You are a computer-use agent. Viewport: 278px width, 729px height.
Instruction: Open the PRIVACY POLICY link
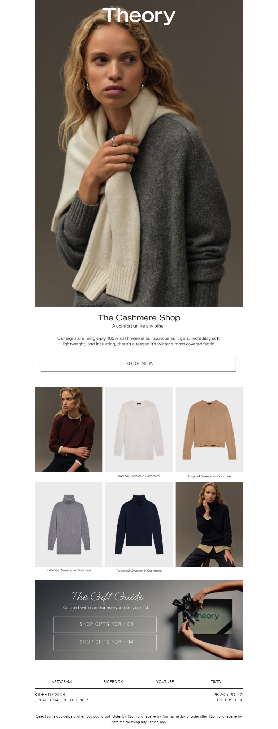pyautogui.click(x=228, y=695)
